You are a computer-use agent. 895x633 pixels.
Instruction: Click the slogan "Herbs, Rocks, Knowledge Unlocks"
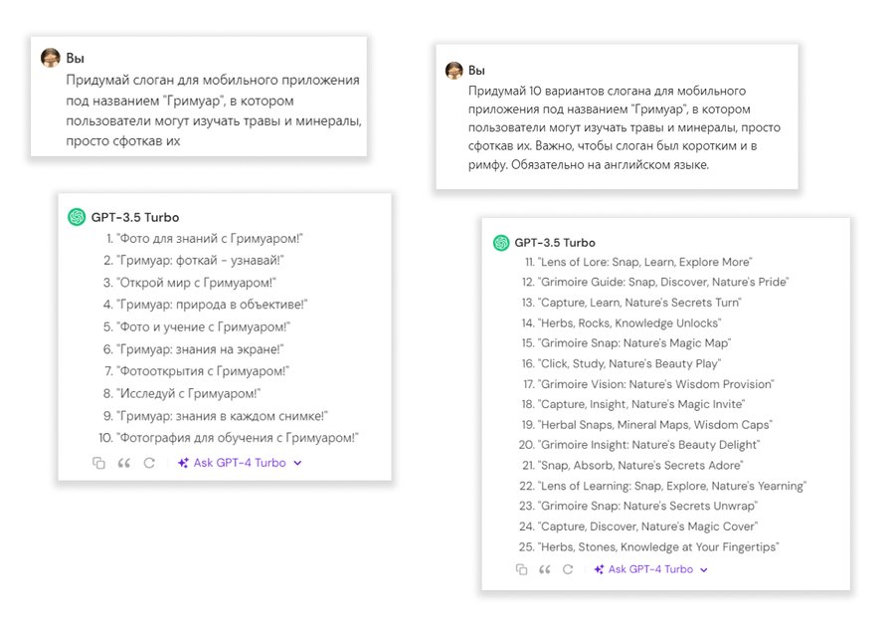(628, 322)
